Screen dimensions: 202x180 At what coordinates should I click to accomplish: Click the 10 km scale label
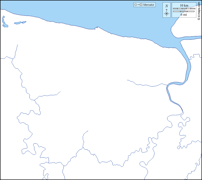[x=184, y=6]
